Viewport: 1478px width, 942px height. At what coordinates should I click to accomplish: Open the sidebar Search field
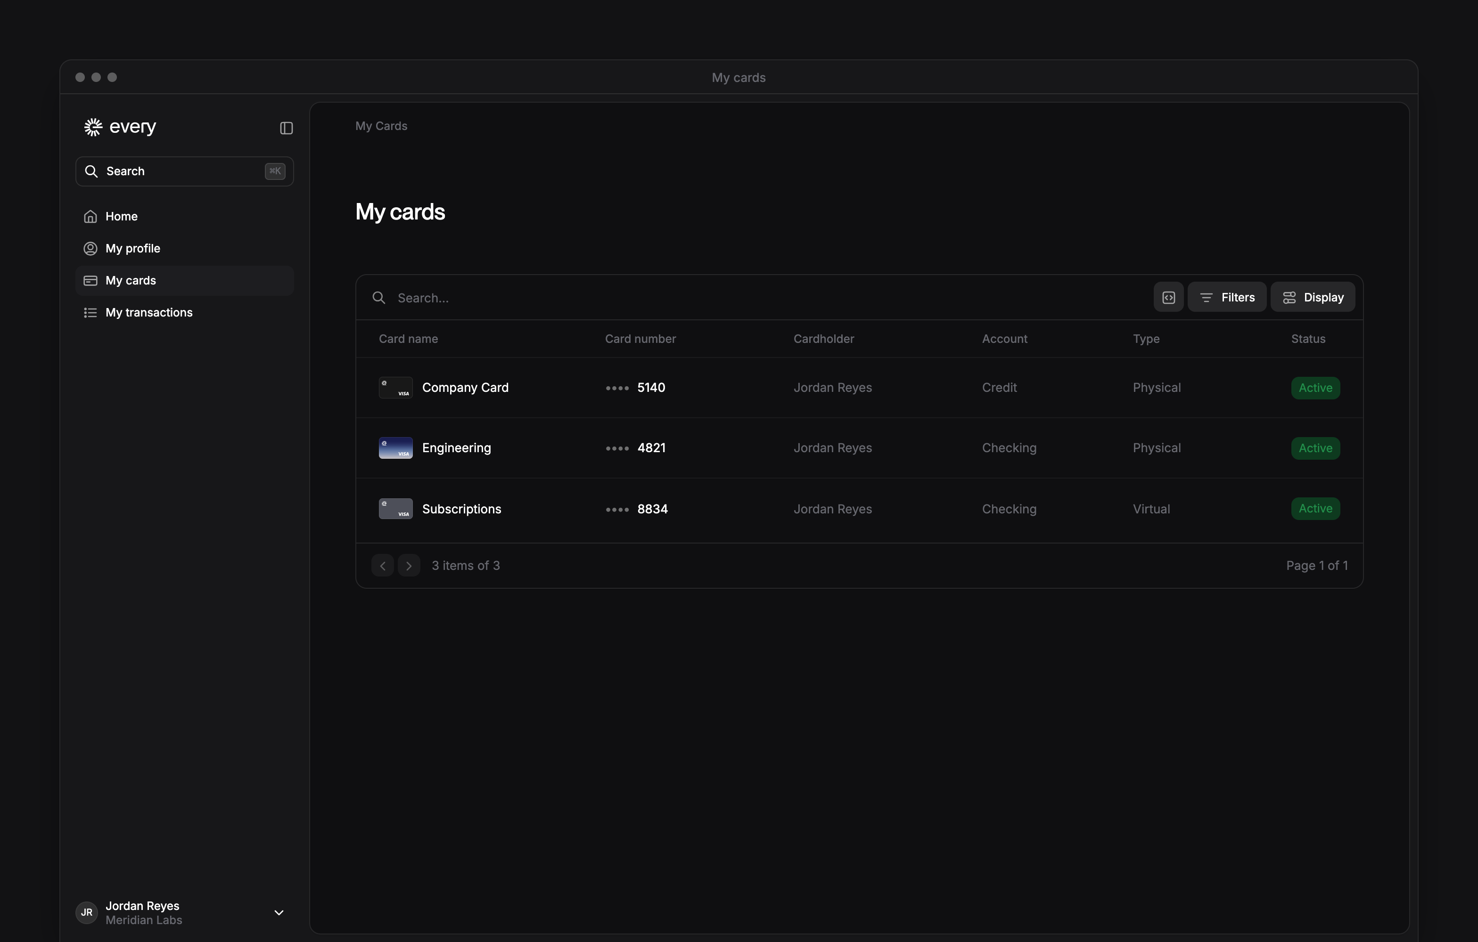184,171
